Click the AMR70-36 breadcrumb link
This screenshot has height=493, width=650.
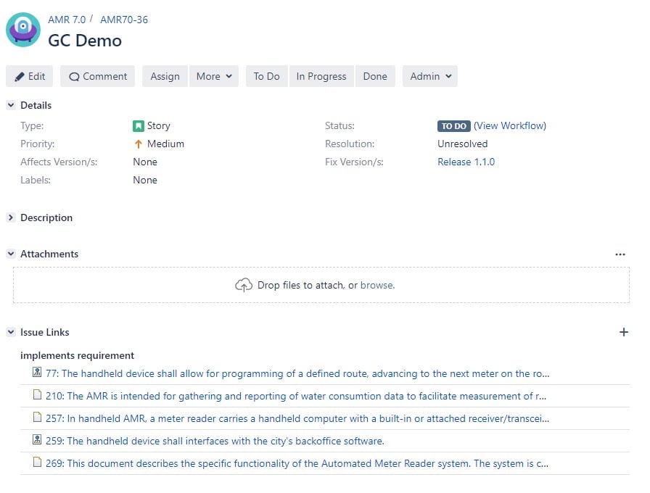[x=124, y=20]
